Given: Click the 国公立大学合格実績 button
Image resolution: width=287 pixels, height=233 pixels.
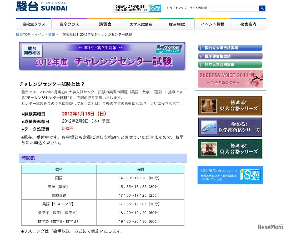Looking at the screenshot, I should point(230,48).
